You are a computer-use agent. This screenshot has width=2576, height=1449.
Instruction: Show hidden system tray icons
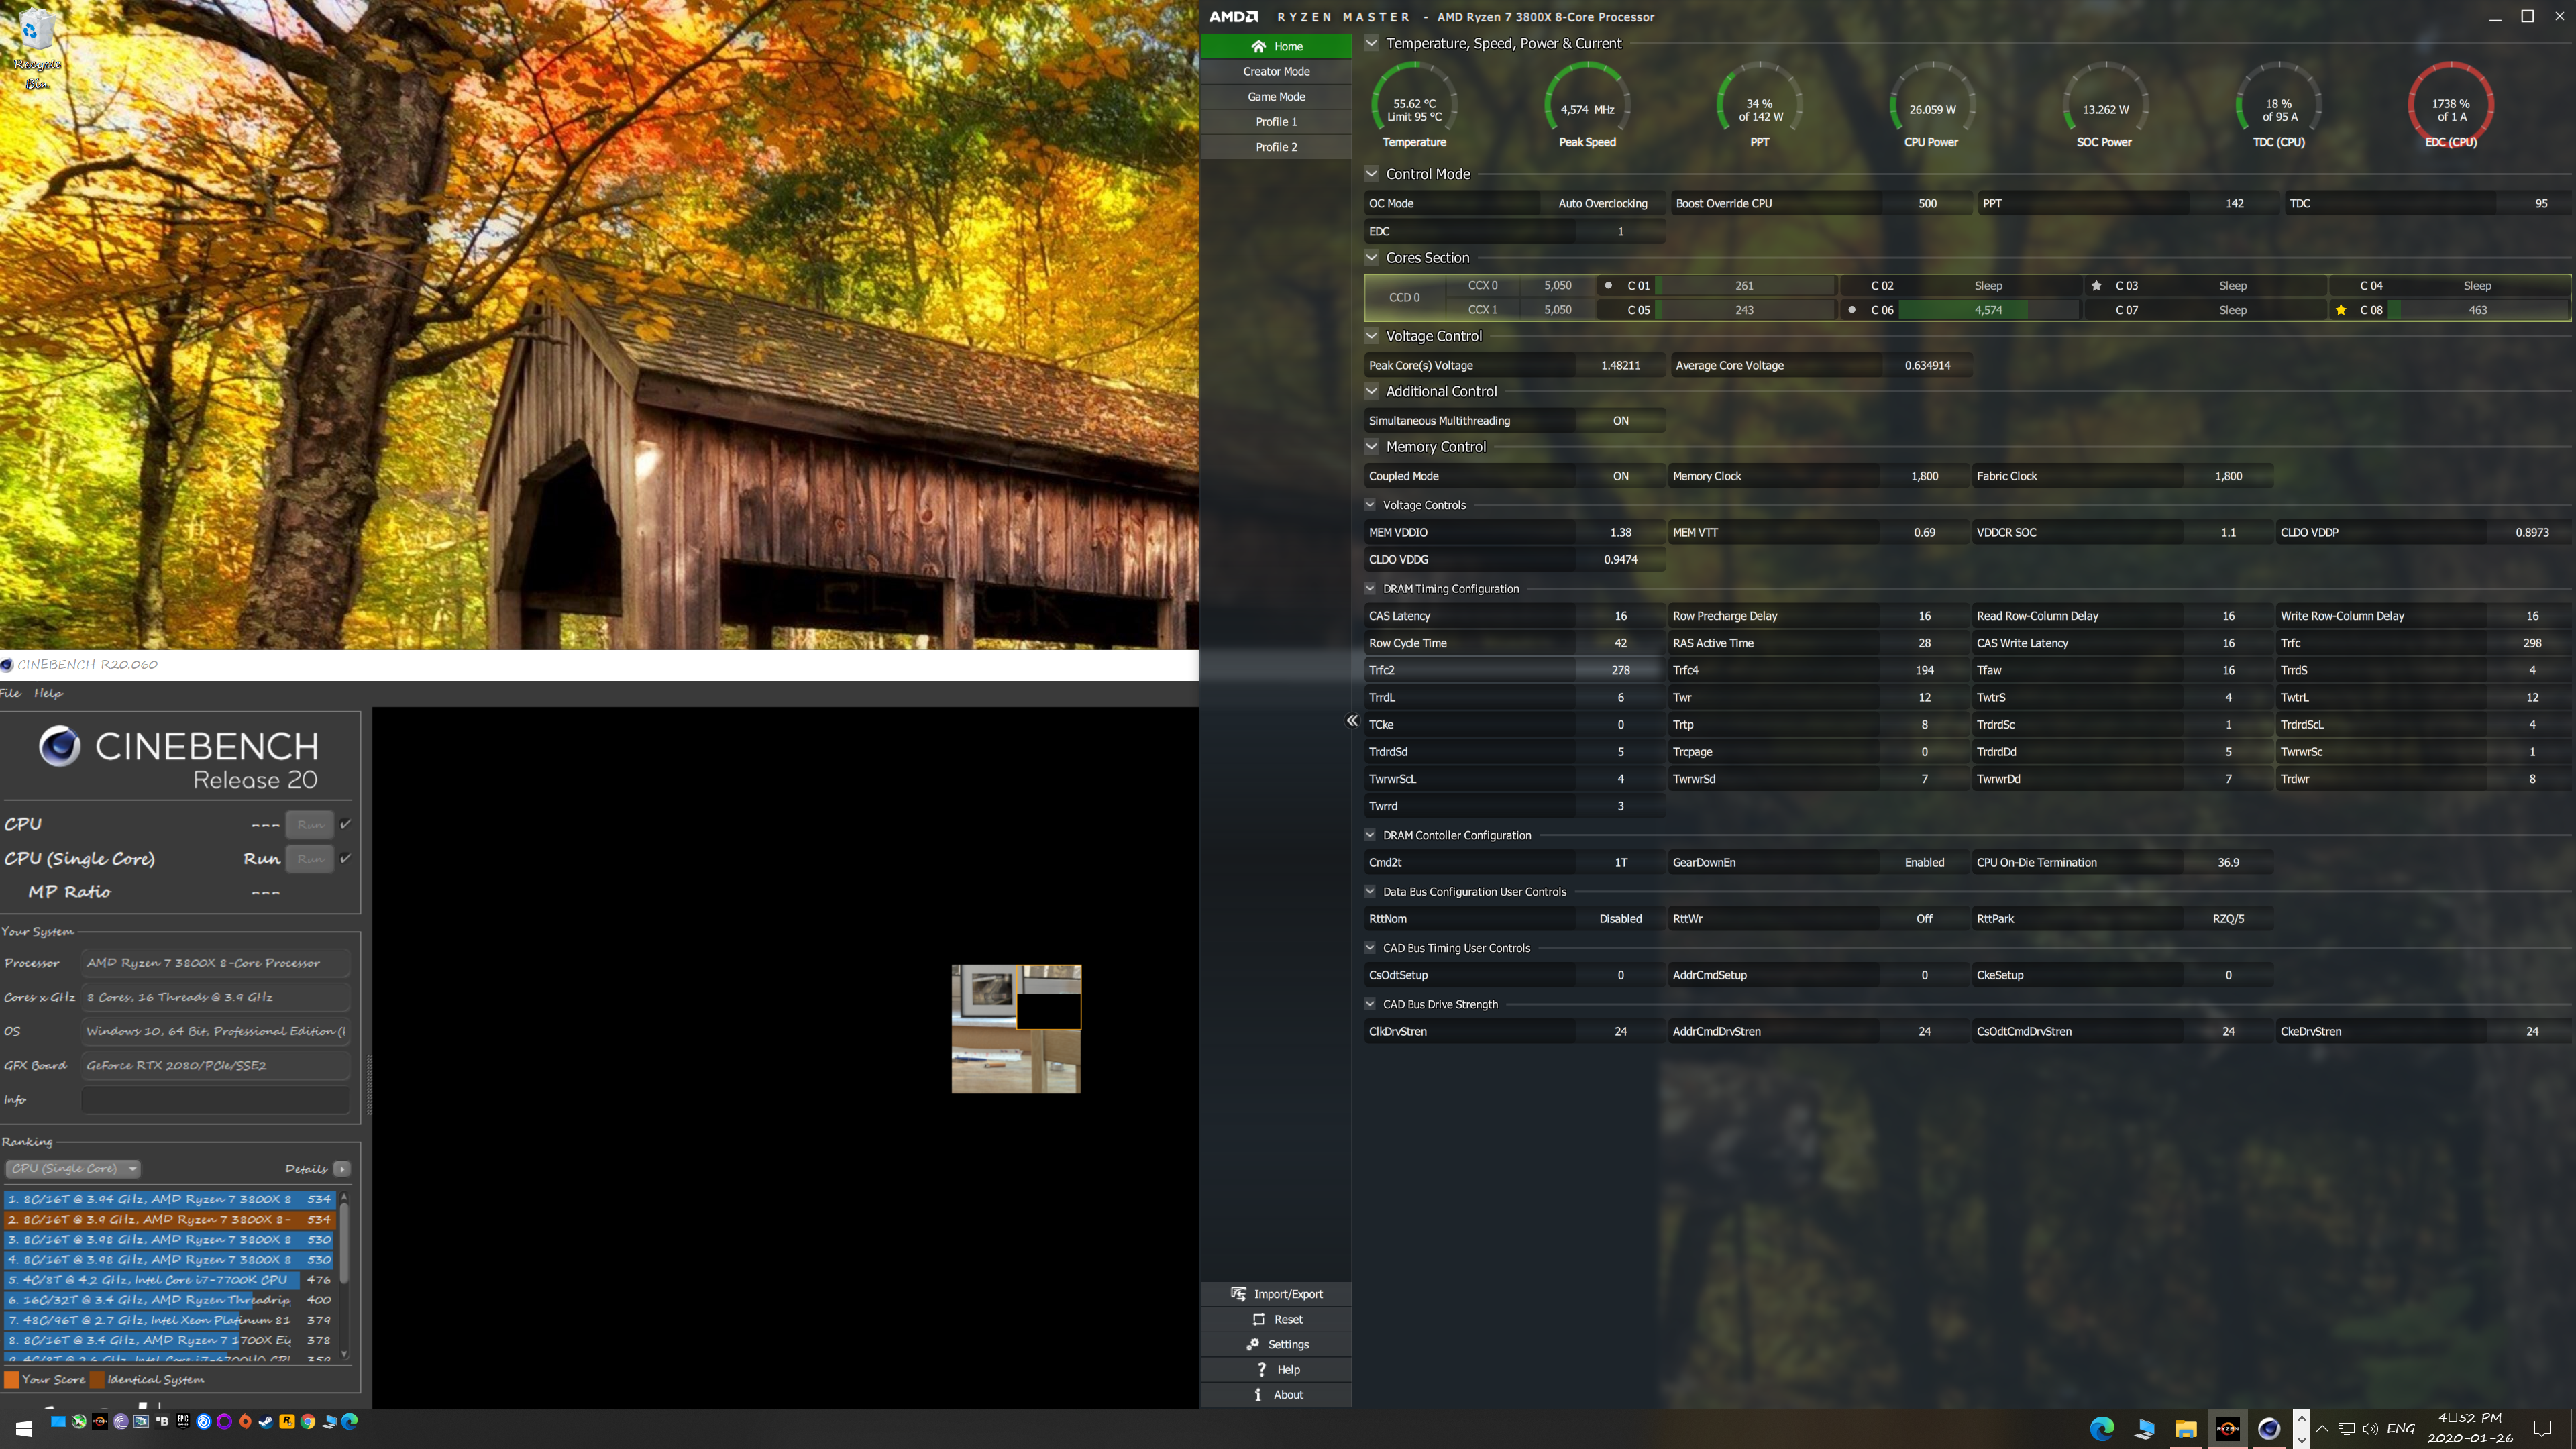2322,1429
